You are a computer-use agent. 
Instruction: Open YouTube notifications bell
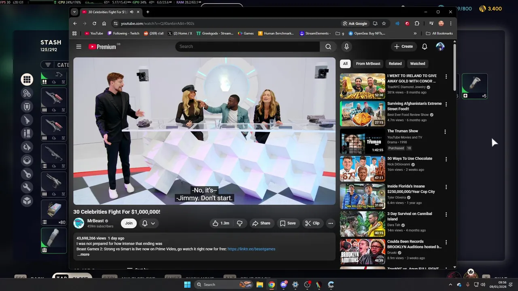tap(425, 46)
